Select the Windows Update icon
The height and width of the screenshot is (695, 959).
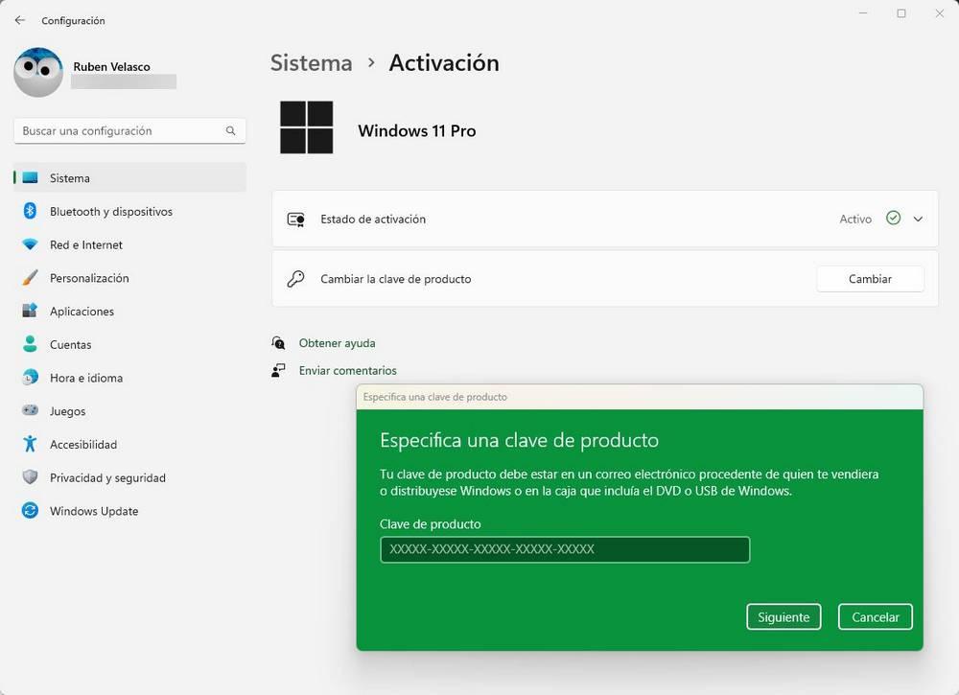tap(30, 511)
